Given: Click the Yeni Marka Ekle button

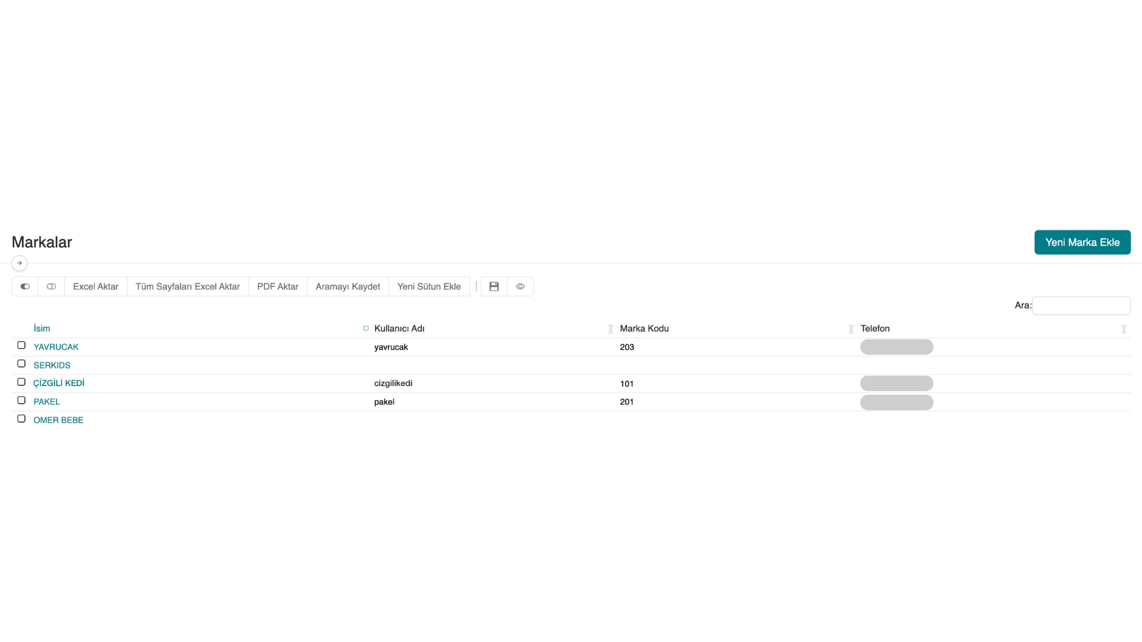Looking at the screenshot, I should click(x=1082, y=243).
